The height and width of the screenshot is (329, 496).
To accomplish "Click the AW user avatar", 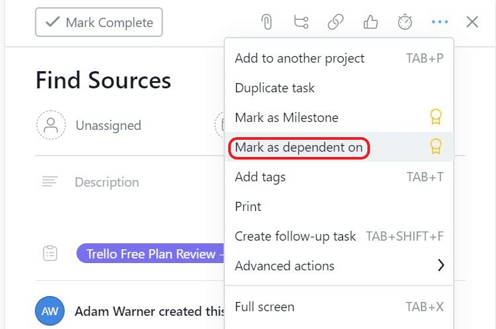I will [50, 311].
